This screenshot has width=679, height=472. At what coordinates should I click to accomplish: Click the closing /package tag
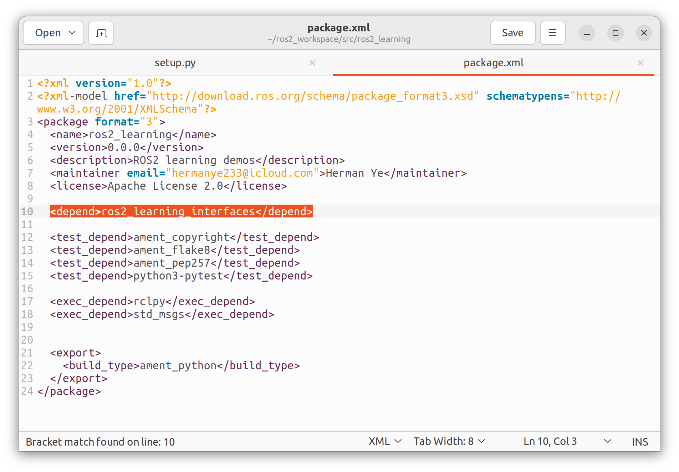pyautogui.click(x=69, y=391)
